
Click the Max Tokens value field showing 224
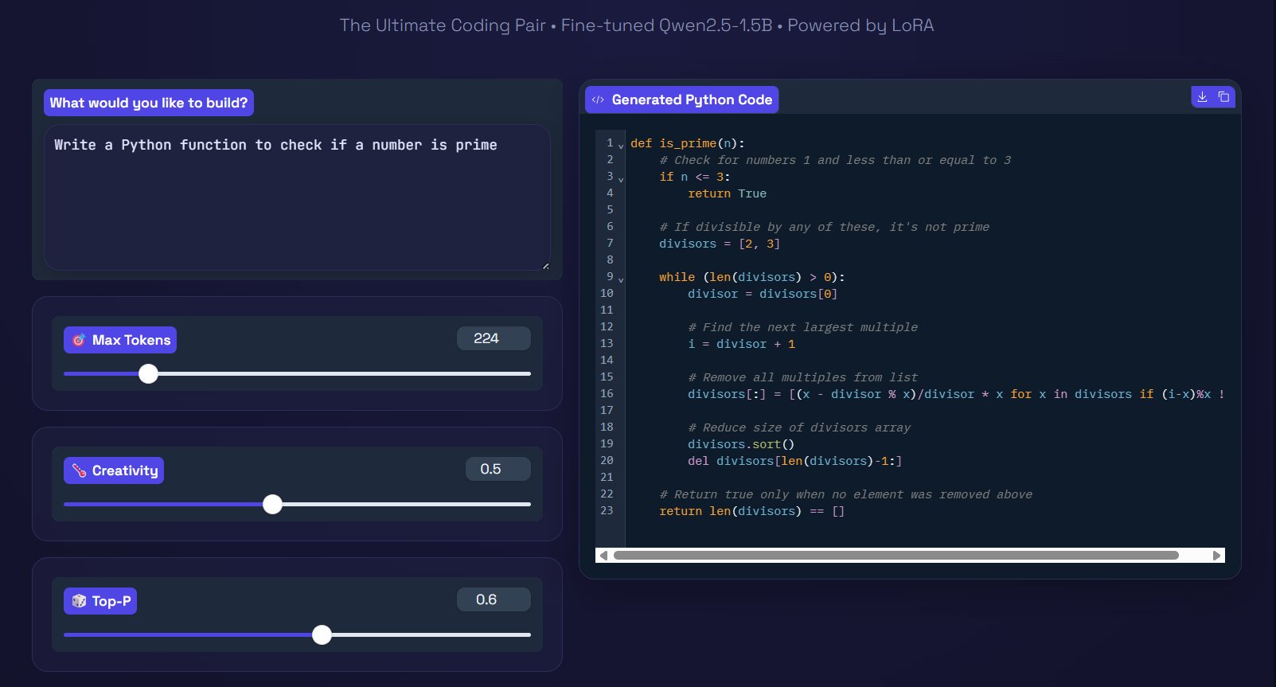tap(493, 338)
